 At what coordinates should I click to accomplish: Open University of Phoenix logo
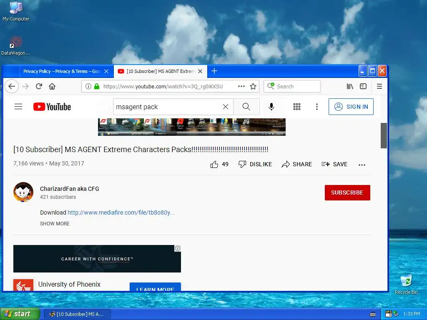point(23,285)
